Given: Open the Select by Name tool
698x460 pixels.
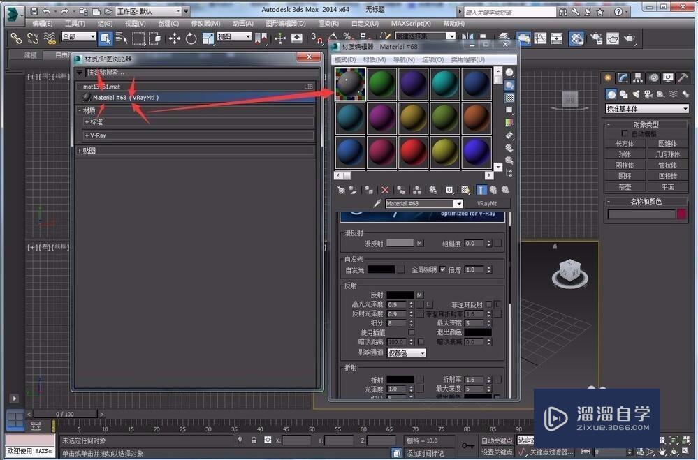Looking at the screenshot, I should click(x=122, y=38).
